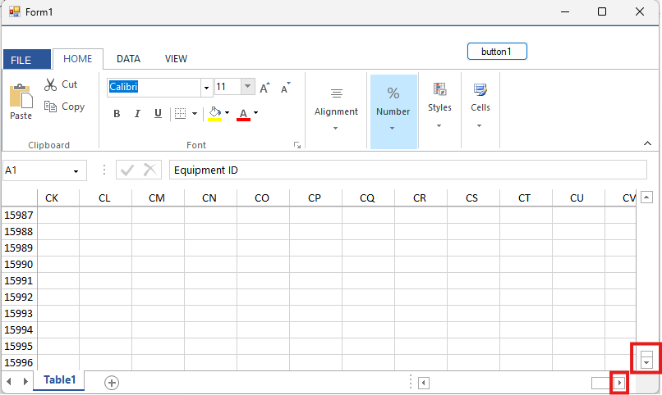Apply red font color
The height and width of the screenshot is (395, 662).
point(244,114)
